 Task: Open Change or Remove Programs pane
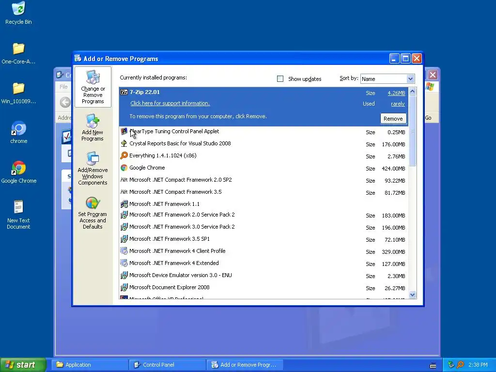(x=93, y=87)
